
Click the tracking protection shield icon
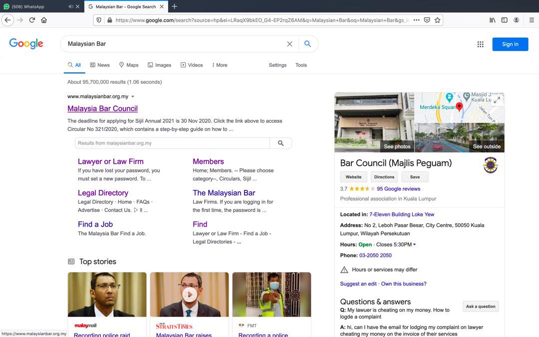coord(99,20)
